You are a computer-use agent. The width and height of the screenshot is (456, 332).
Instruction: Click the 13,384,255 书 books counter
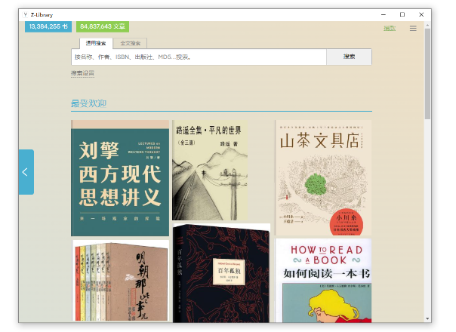(48, 26)
